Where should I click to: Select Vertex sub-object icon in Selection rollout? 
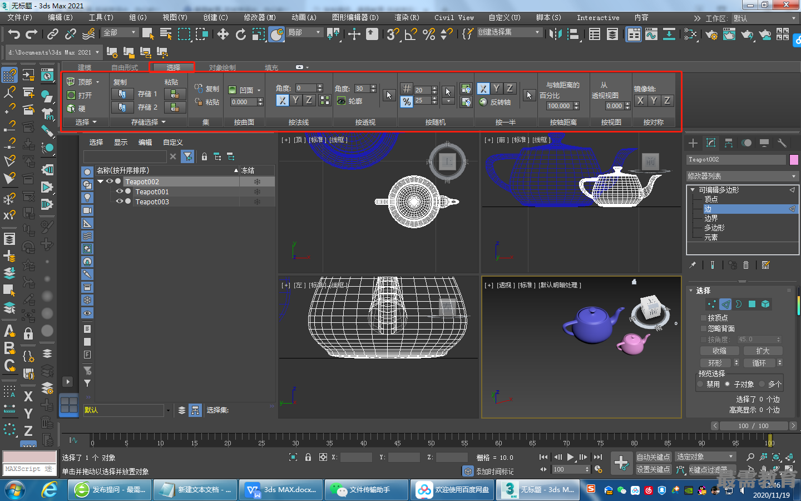click(x=712, y=304)
